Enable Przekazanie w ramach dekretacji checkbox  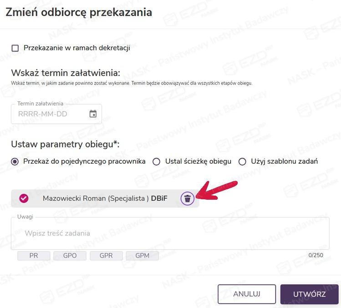click(15, 48)
